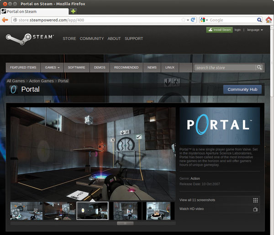Switch to the Portal on Steam tab
This screenshot has width=274, height=235.
(x=35, y=11)
